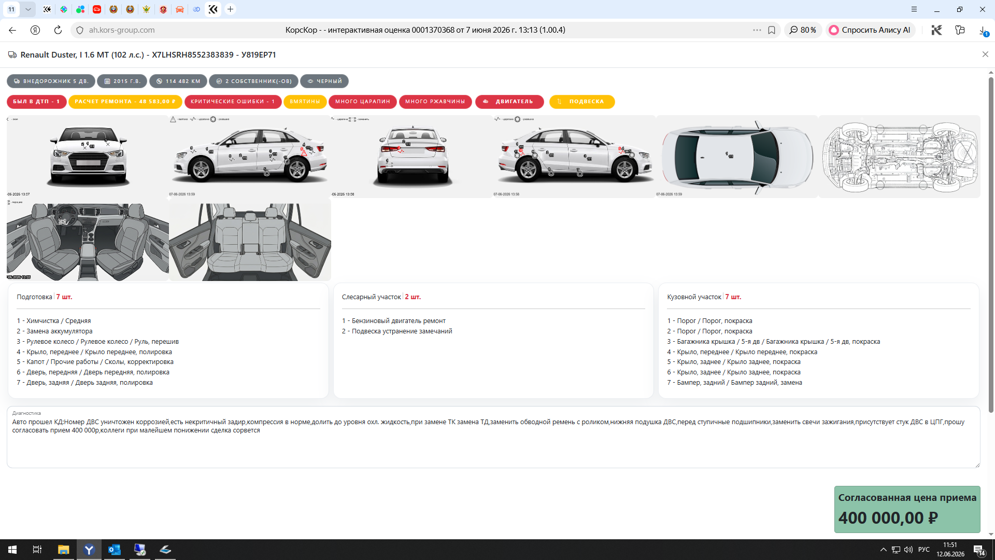This screenshot has height=560, width=995.
Task: Open the КРИТИЧЕСКИЕ ОШИБКИ - 1 tag
Action: coord(233,102)
